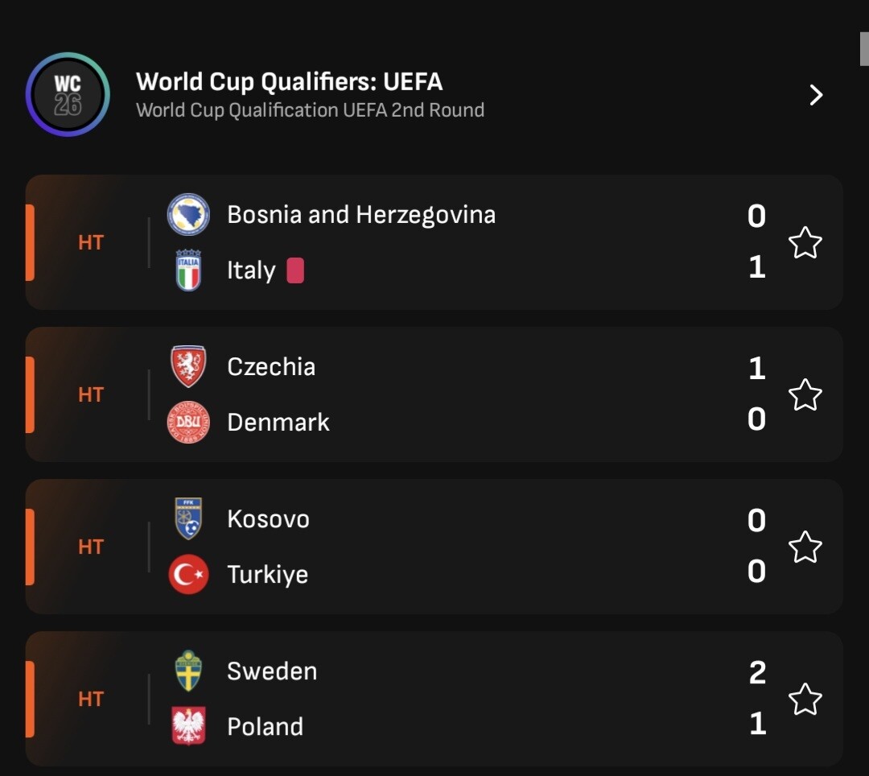Click the Poland eagle crest
869x776 pixels.
pyautogui.click(x=188, y=726)
